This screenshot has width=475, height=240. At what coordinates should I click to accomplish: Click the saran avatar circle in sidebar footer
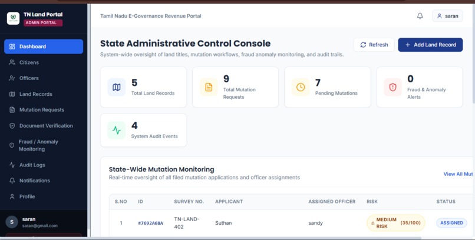click(x=12, y=222)
